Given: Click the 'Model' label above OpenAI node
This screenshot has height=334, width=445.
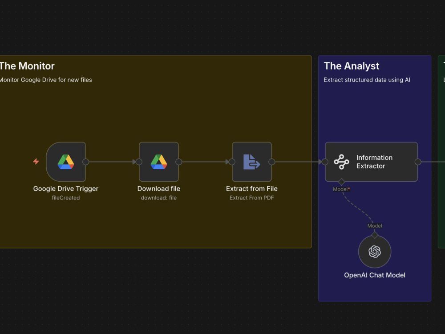Looking at the screenshot, I should point(375,226).
